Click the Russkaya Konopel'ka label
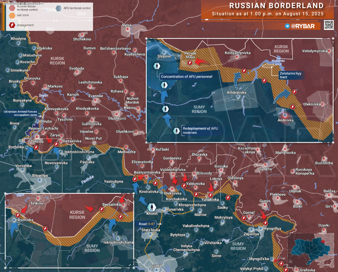338x272 pixels. click(305, 171)
